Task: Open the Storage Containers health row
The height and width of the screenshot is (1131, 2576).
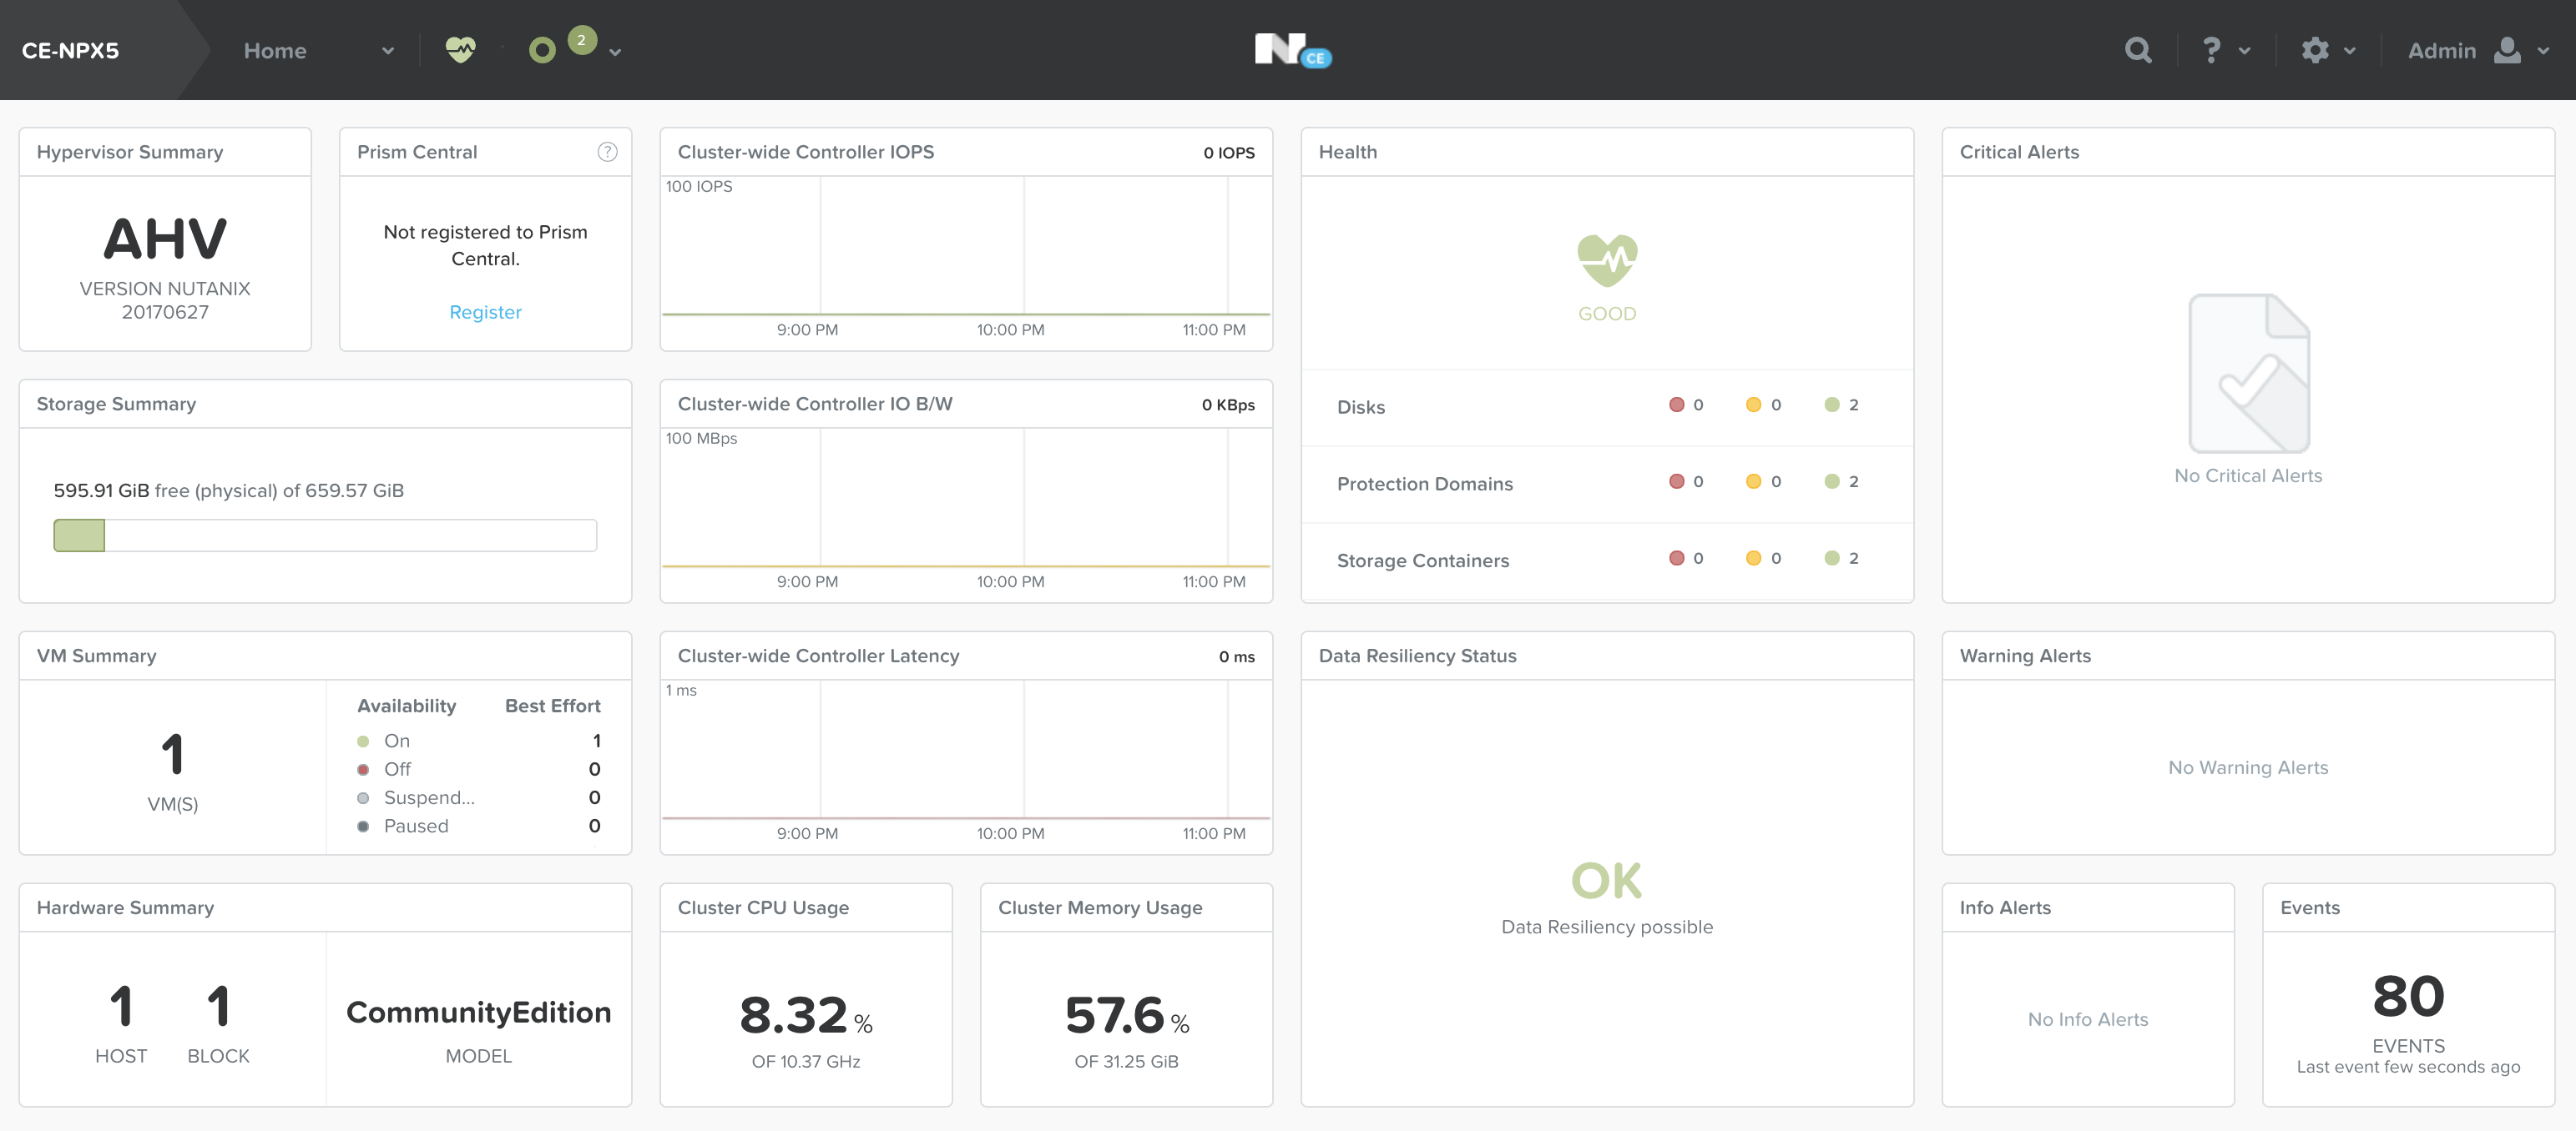Action: [1607, 560]
